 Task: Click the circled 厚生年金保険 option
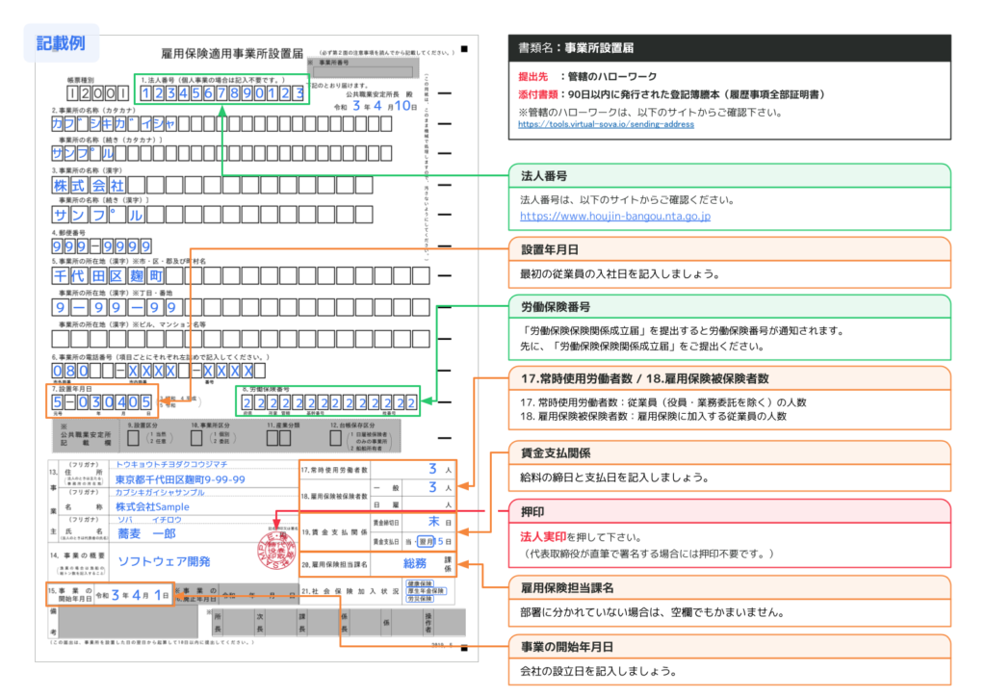(425, 591)
